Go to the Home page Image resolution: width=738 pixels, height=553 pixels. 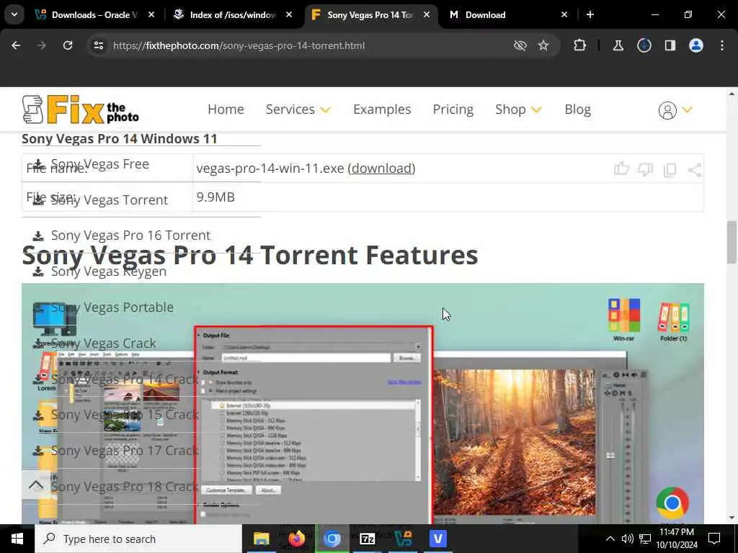226,109
